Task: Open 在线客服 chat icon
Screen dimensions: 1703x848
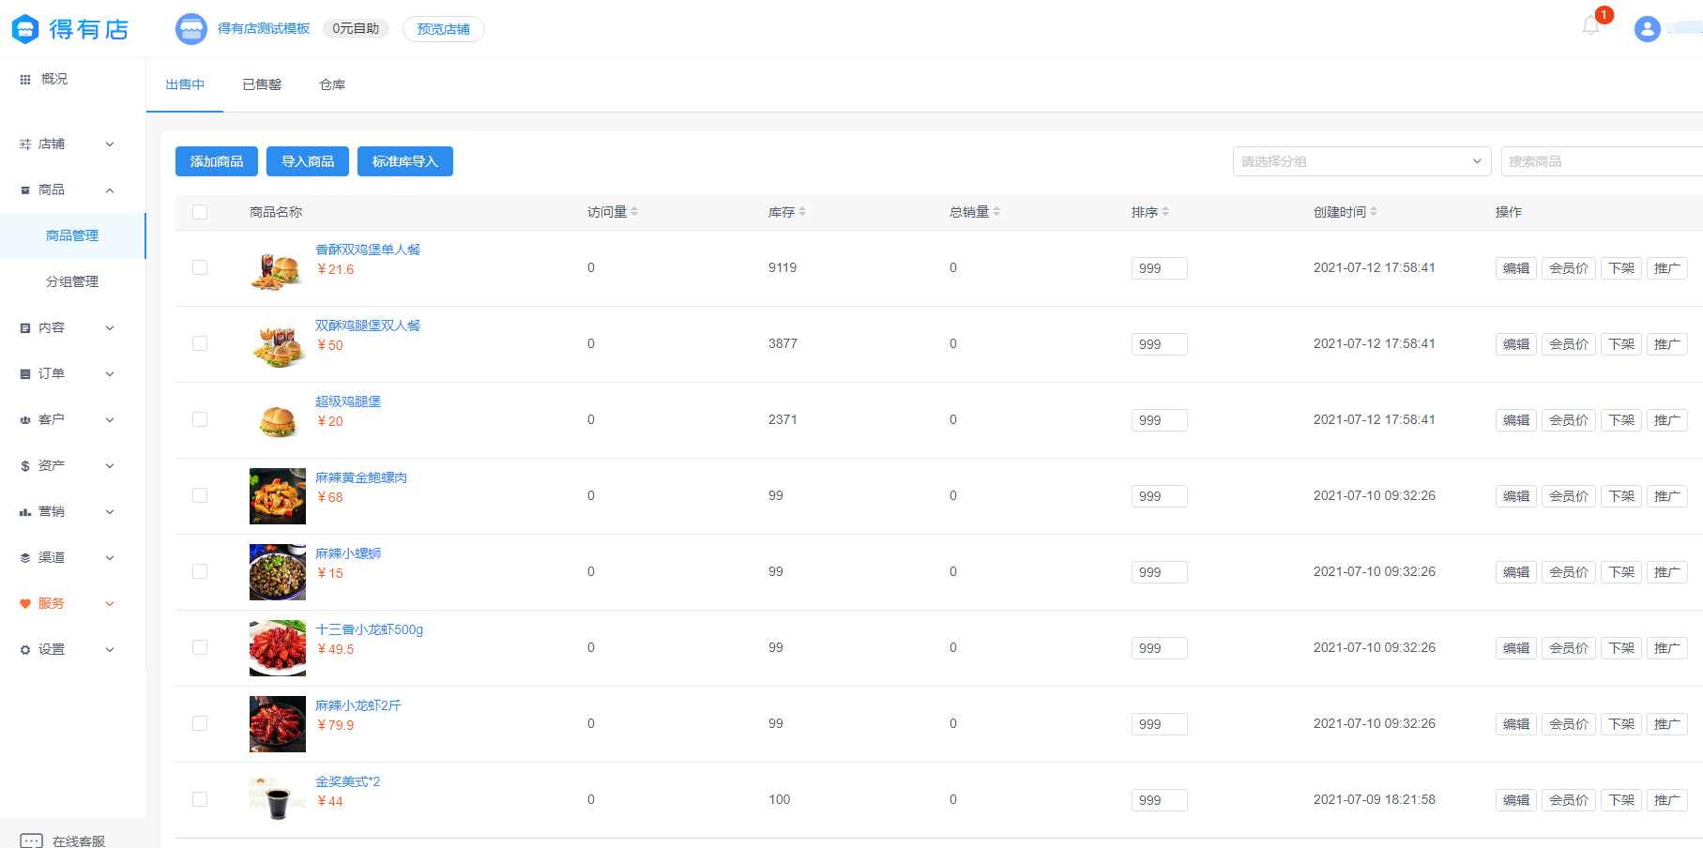Action: [x=31, y=840]
